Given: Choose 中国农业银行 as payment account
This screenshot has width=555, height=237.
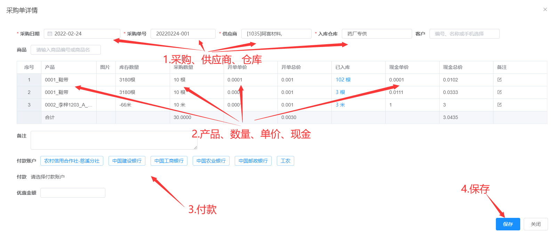Looking at the screenshot, I should pos(211,161).
